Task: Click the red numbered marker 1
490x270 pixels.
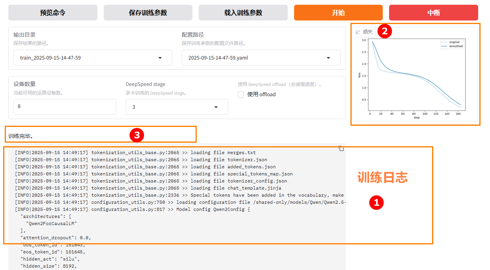Action: pyautogui.click(x=376, y=203)
